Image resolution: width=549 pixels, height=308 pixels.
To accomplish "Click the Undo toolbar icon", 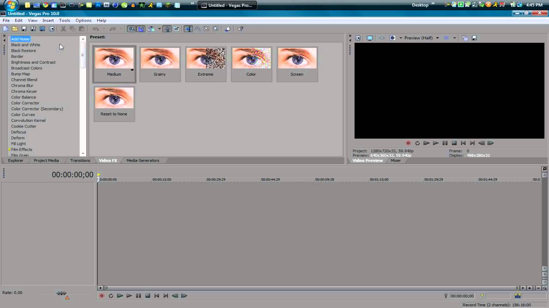I will pos(96,29).
